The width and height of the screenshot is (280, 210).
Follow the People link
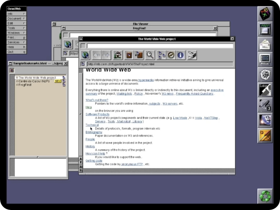(x=90, y=139)
